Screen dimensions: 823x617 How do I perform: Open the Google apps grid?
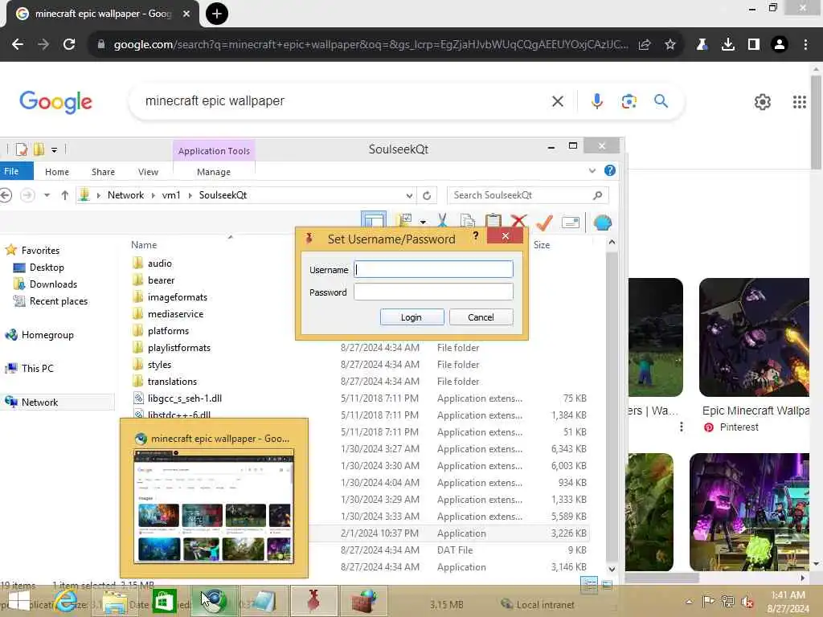[x=800, y=102]
